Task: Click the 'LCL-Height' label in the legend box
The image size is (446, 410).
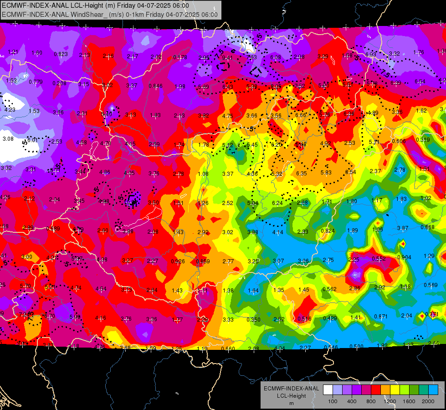Action: point(291,396)
